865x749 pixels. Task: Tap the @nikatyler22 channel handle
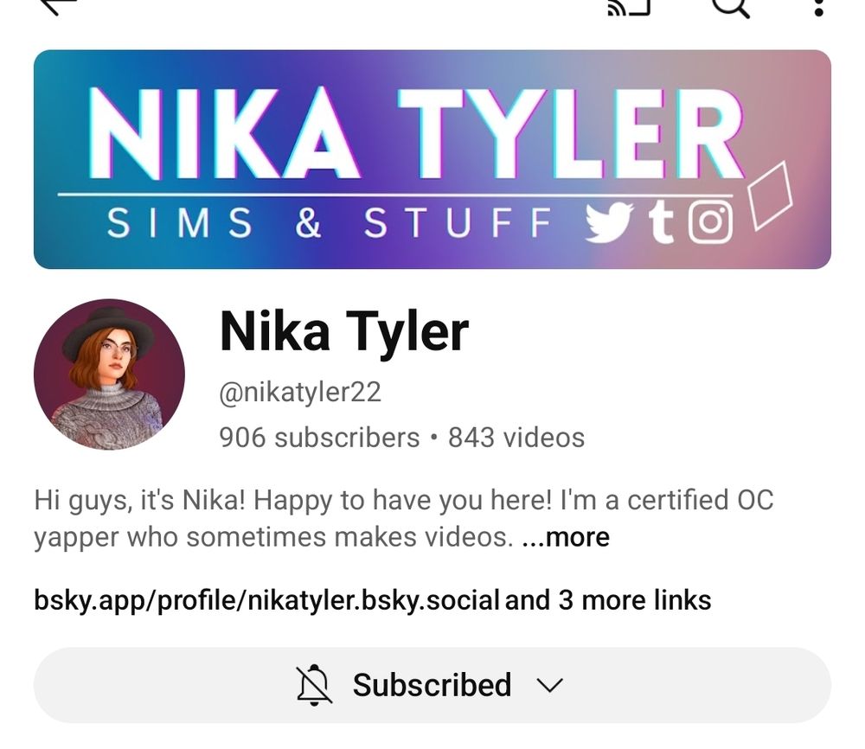[300, 392]
